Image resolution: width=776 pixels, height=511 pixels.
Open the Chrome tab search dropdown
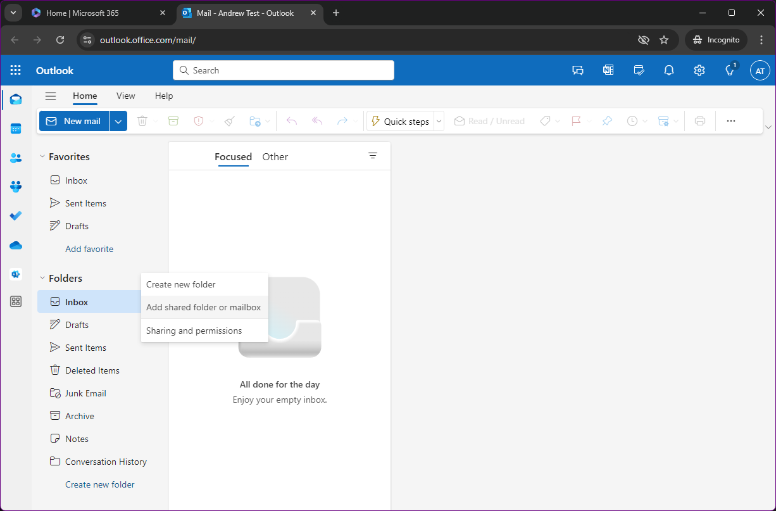point(13,13)
